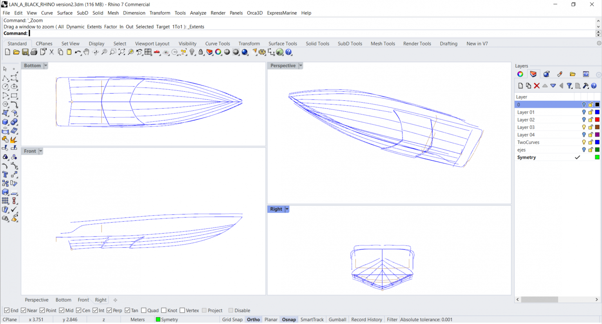This screenshot has width=602, height=324.
Task: Open the Bottom viewport title dropdown
Action: click(x=45, y=65)
